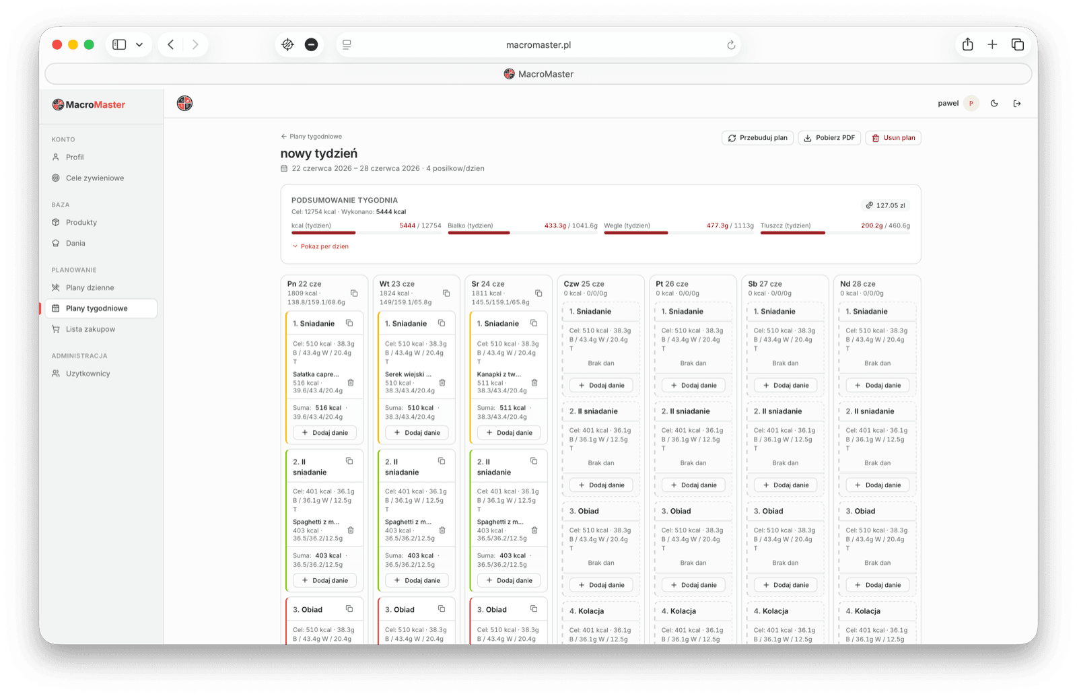Remove Monday Spaghetti dish trash icon
Viewport: 1077px width, 696px height.
(351, 530)
